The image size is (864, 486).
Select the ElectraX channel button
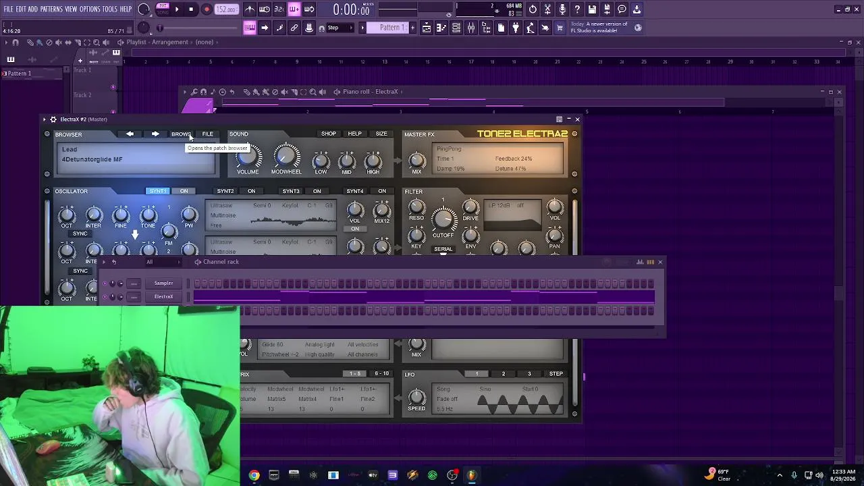point(163,297)
